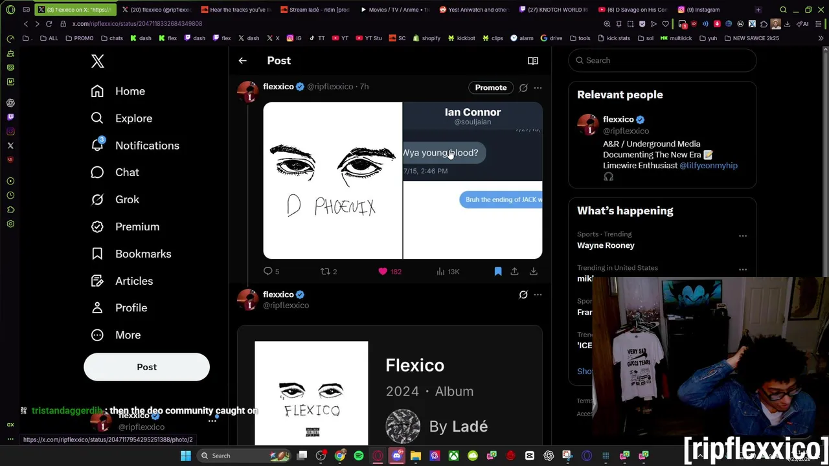Open Twitch in Opera sidebar
829x466 pixels.
click(10, 117)
